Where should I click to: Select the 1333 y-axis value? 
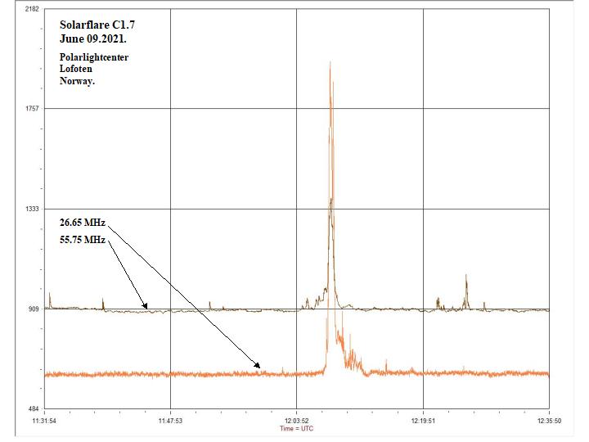(32, 209)
